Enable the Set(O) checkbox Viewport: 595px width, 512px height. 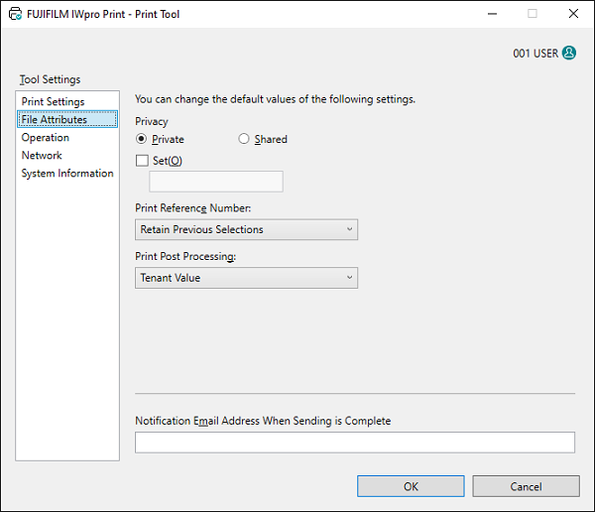[142, 161]
